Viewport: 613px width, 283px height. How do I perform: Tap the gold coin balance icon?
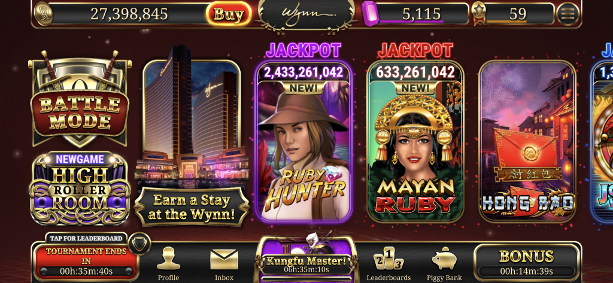(x=44, y=14)
